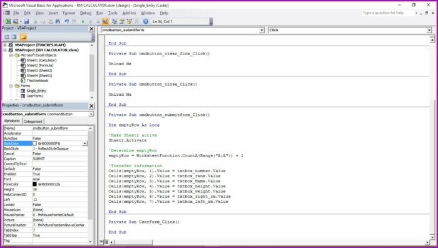Screen dimensions: 438x248
Task: Select UserForm1 in project tree
Action: click(x=35, y=96)
